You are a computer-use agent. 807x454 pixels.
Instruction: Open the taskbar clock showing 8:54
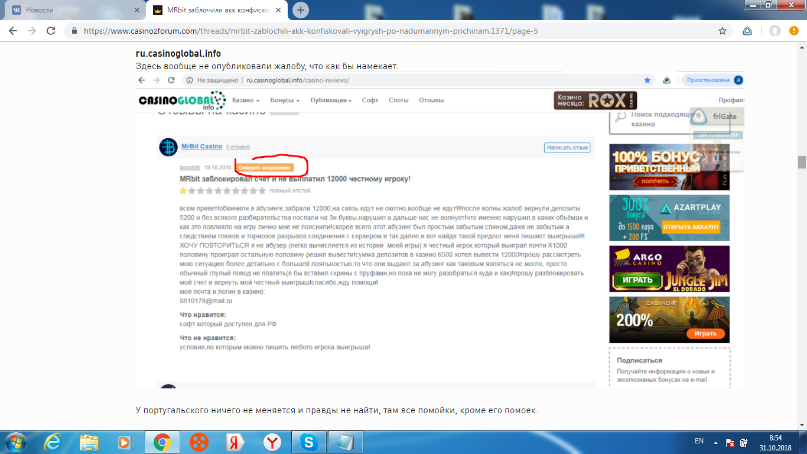point(775,442)
